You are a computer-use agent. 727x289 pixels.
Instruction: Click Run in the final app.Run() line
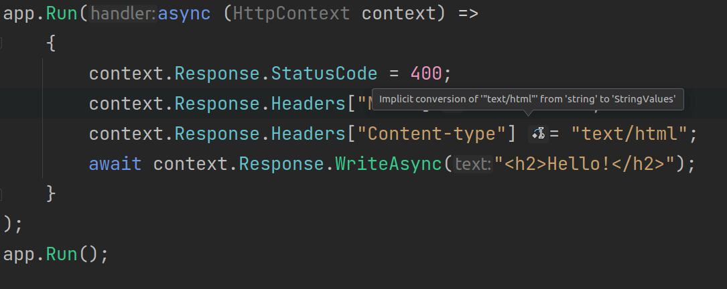pos(62,254)
